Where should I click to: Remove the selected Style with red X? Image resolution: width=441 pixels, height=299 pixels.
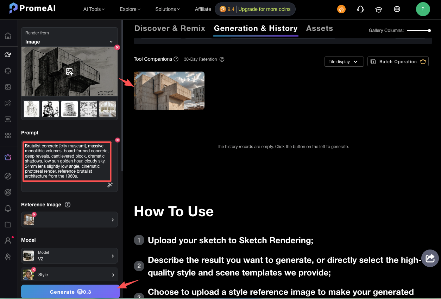[x=34, y=270]
